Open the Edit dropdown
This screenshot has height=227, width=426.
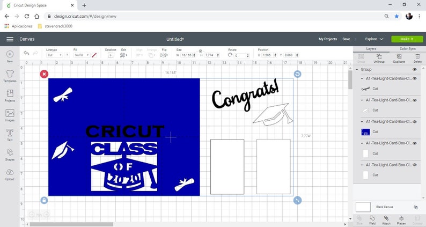(123, 55)
